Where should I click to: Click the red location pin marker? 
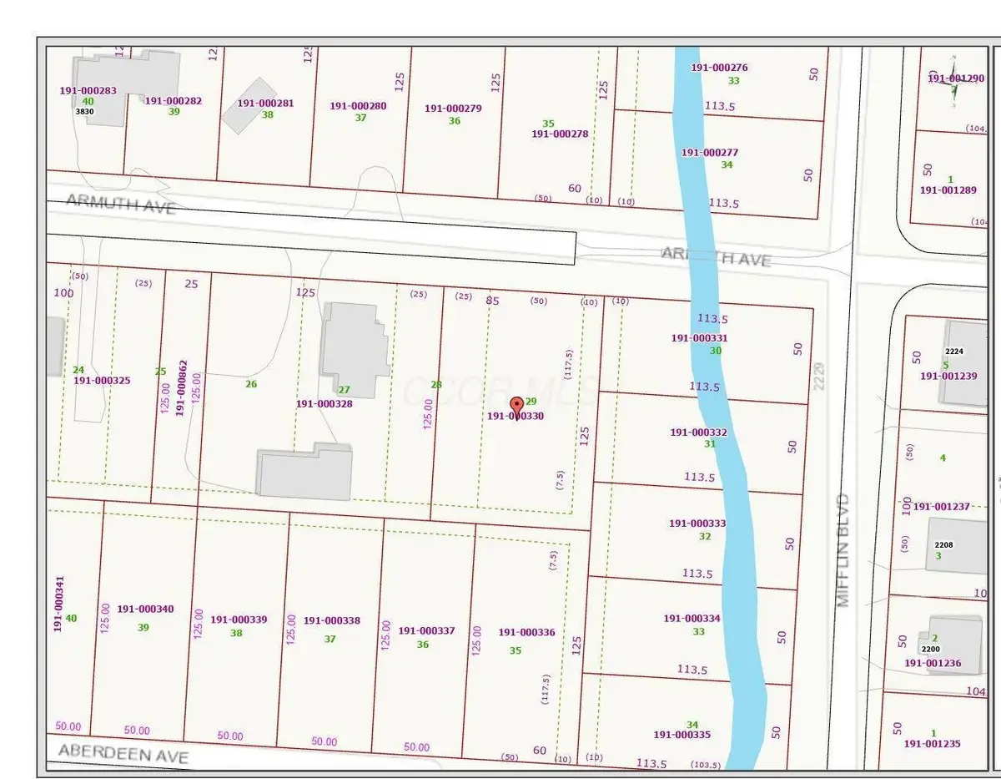pyautogui.click(x=516, y=406)
